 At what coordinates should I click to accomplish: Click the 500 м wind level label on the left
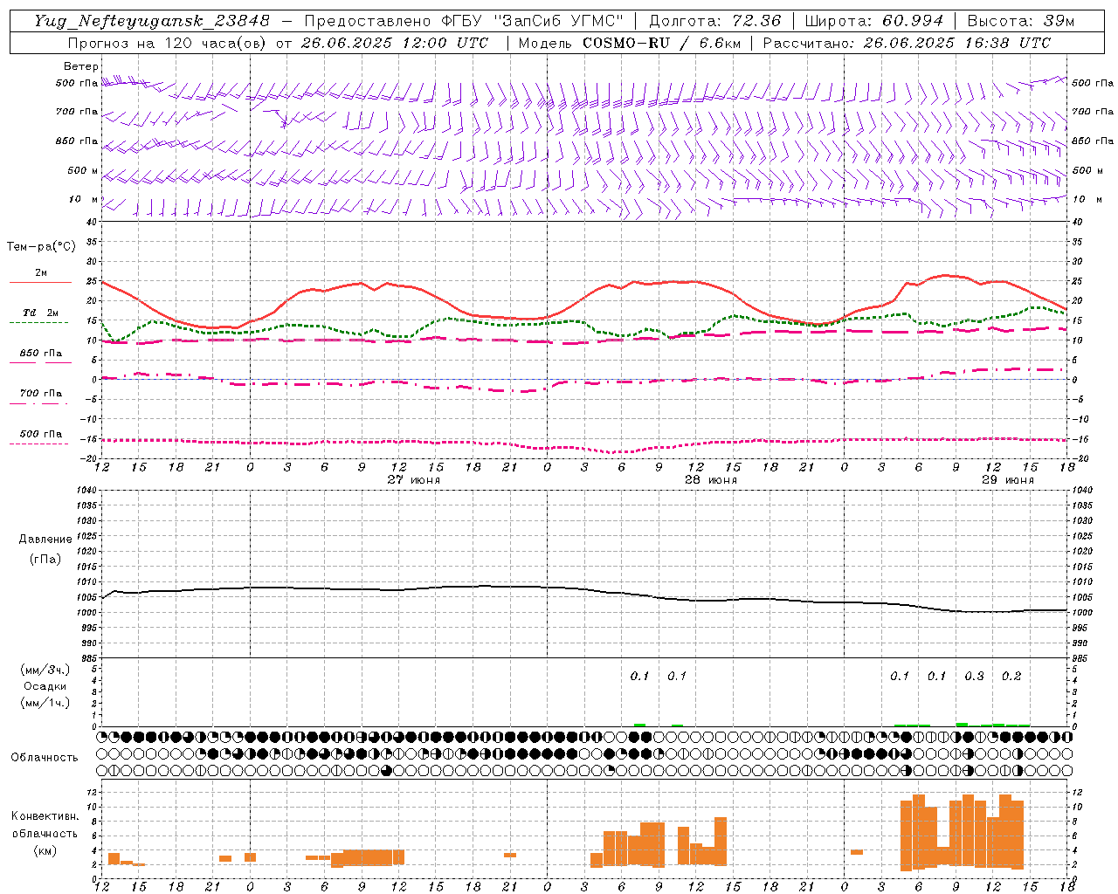click(83, 170)
